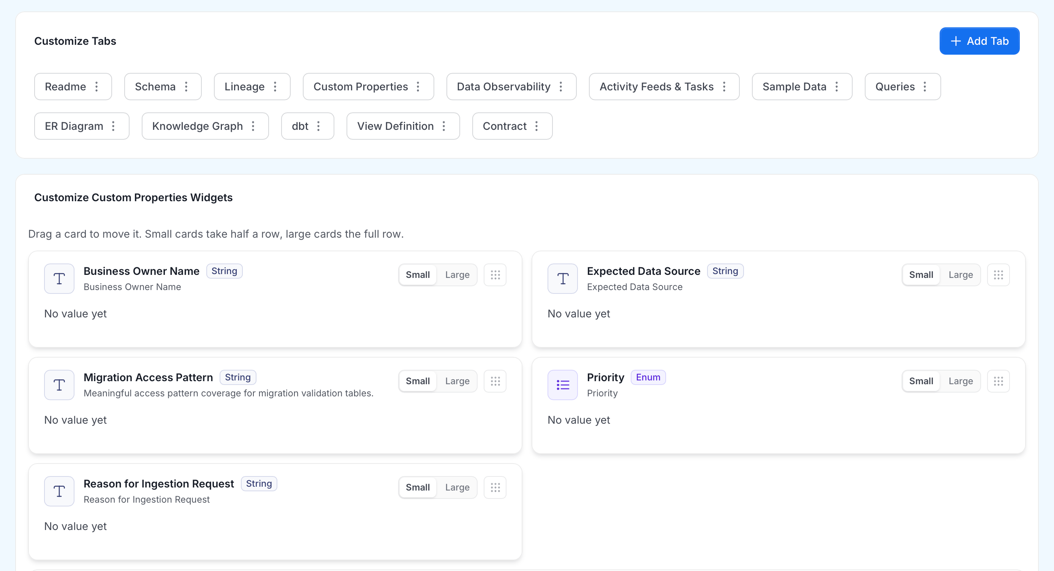The height and width of the screenshot is (571, 1054).
Task: Choose Small size for Priority card
Action: click(x=921, y=381)
